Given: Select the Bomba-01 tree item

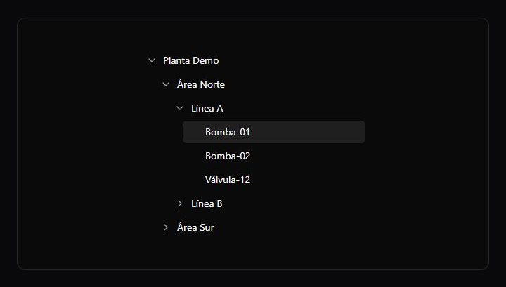Looking at the screenshot, I should tap(274, 132).
